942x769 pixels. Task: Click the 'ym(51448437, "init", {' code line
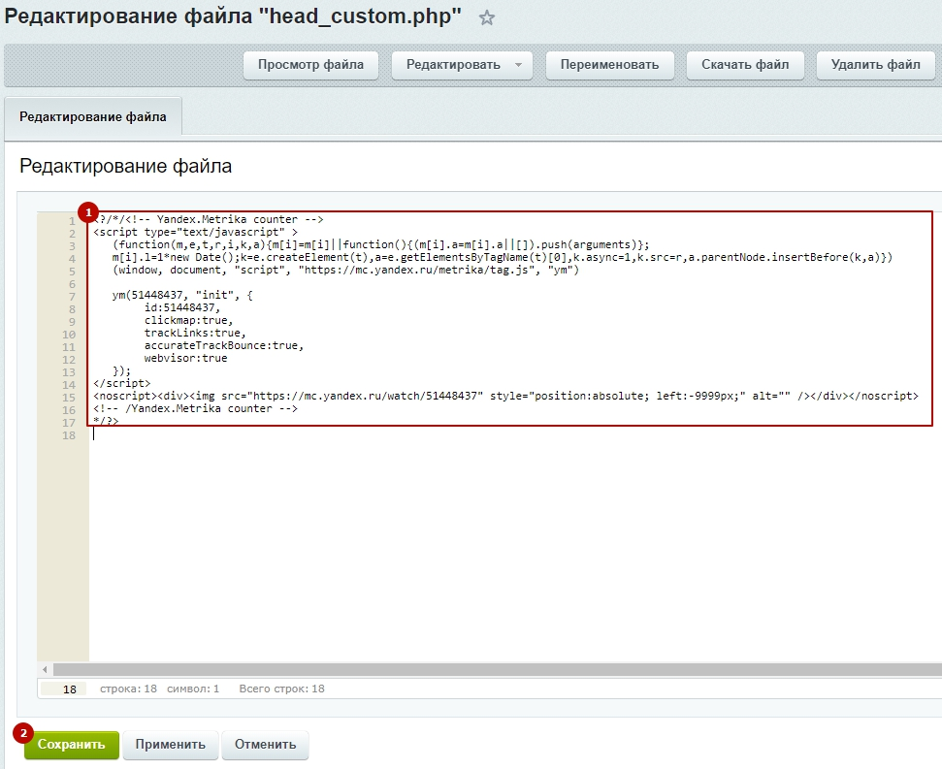pyautogui.click(x=182, y=295)
